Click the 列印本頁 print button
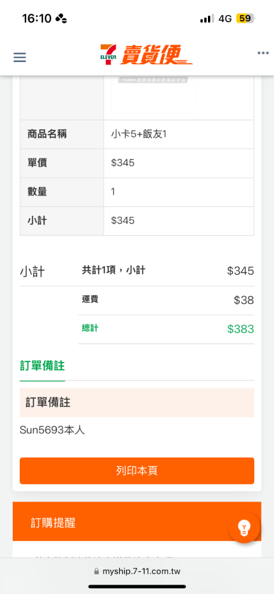Viewport: 274px width, 594px height. pyautogui.click(x=137, y=471)
